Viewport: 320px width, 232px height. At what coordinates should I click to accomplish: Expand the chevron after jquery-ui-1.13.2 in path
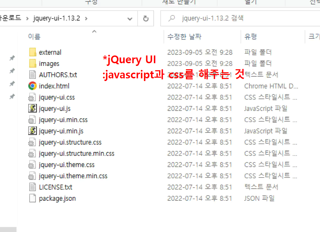pos(86,18)
